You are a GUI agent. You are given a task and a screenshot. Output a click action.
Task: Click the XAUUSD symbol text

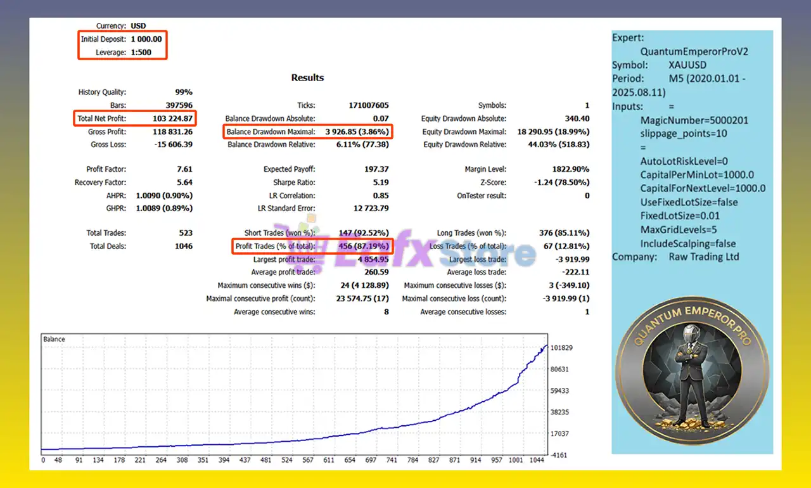(x=687, y=65)
